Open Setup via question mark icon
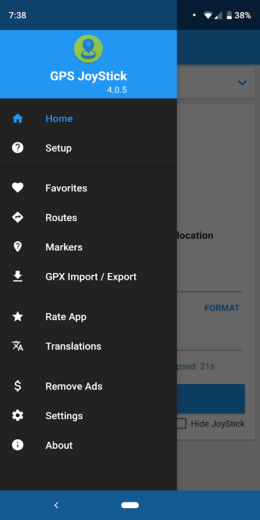This screenshot has width=260, height=520. [18, 148]
